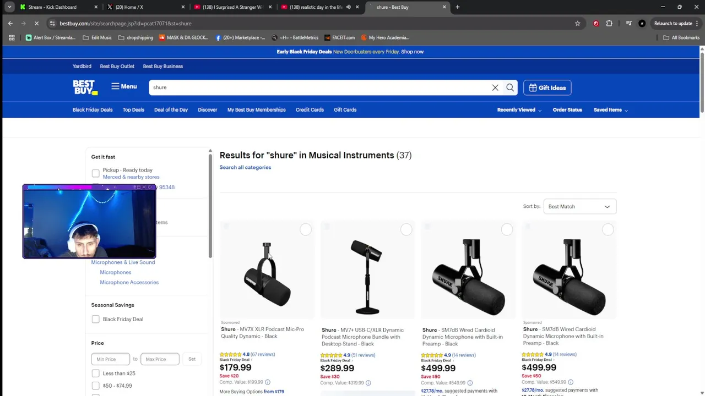
Task: Open the Sort by Best Match dropdown
Action: [579, 206]
